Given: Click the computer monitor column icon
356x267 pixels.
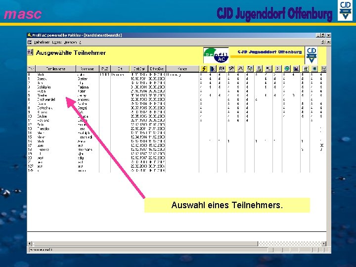Looking at the screenshot, I should point(259,69).
